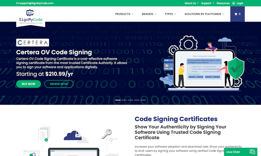
Task: Open the Types dropdown menu
Action: (170, 14)
